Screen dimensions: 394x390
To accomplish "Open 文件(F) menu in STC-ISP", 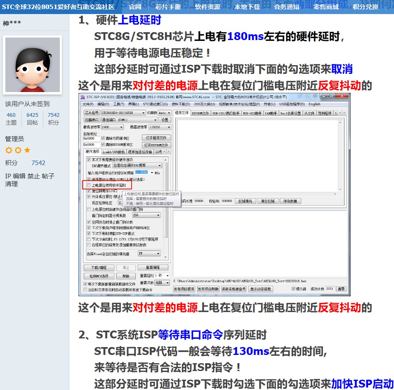I will (88, 104).
